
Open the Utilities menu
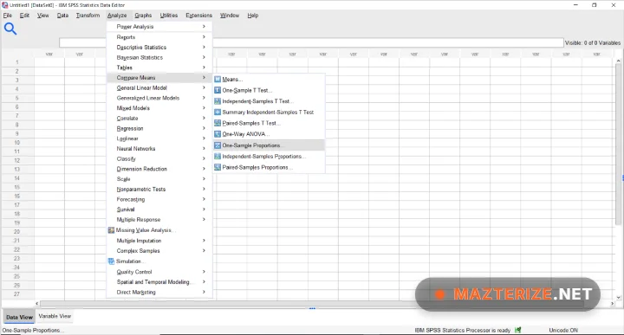[169, 16]
